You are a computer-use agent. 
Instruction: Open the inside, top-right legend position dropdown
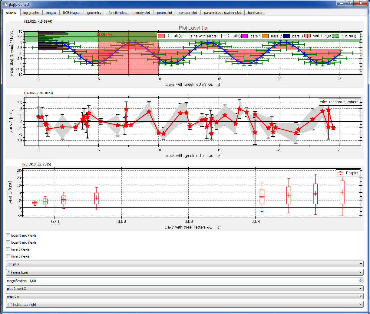coord(185,305)
